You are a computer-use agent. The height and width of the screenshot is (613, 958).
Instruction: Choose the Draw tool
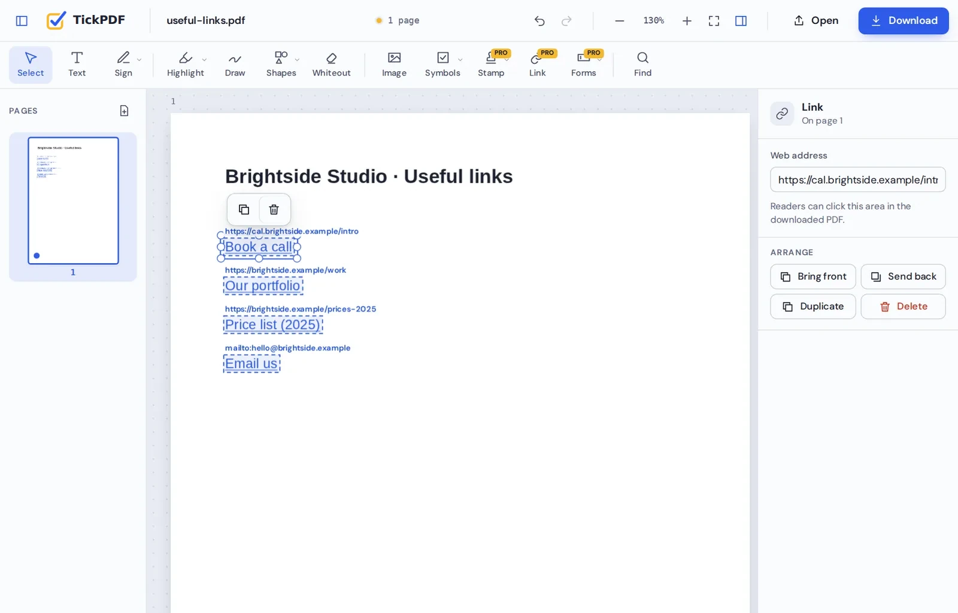point(235,65)
